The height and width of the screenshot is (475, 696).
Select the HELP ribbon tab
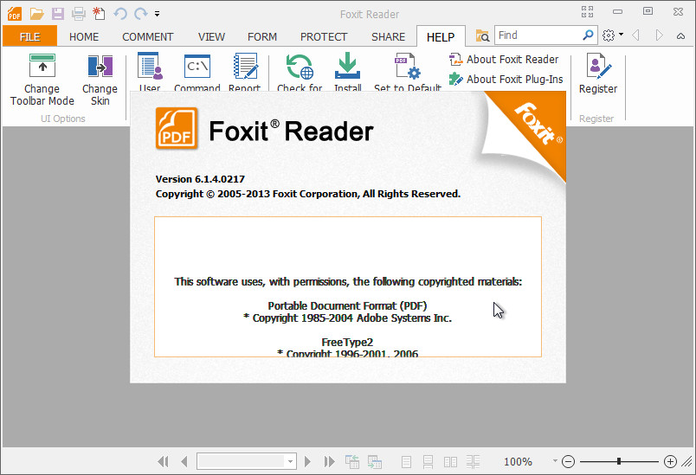point(441,37)
